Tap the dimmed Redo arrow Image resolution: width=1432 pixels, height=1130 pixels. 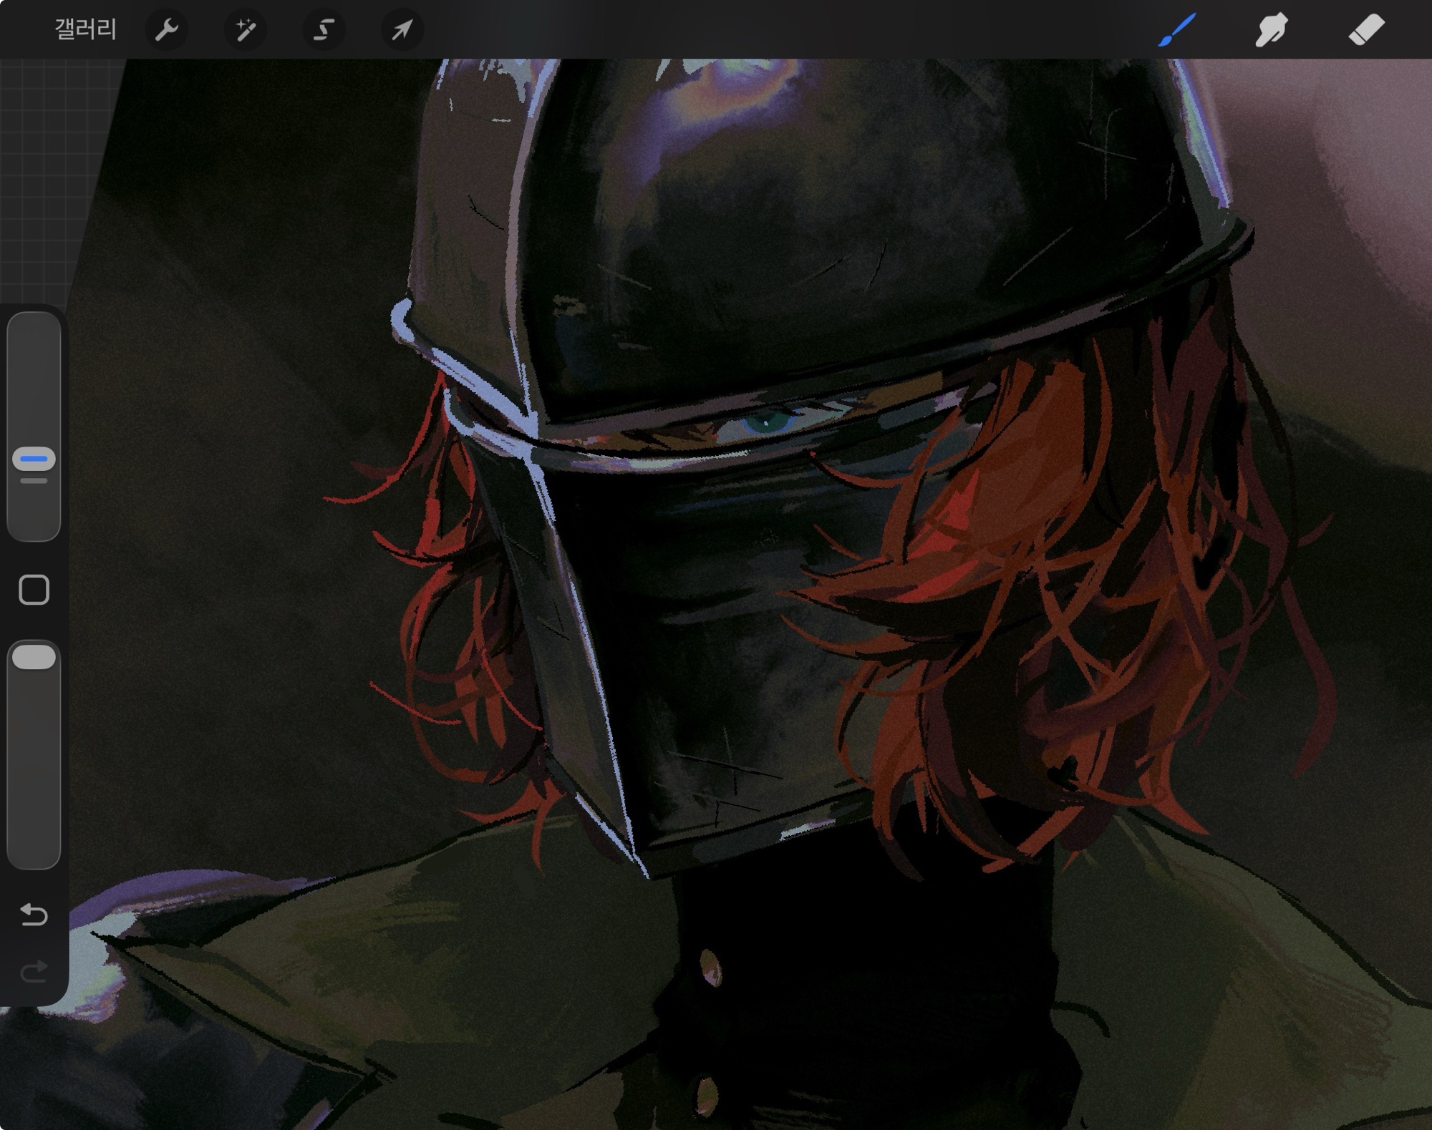tap(34, 971)
